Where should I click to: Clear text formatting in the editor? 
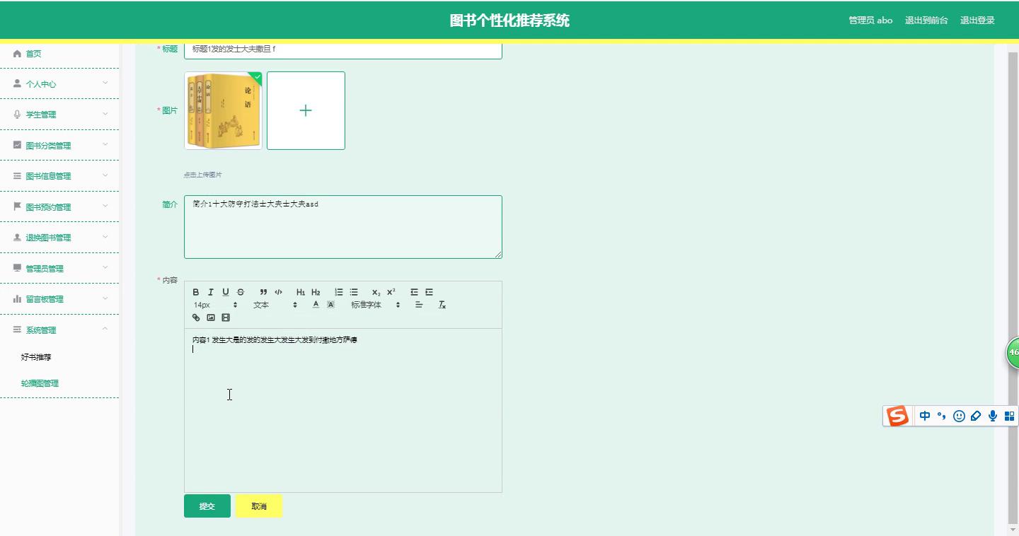coord(442,305)
